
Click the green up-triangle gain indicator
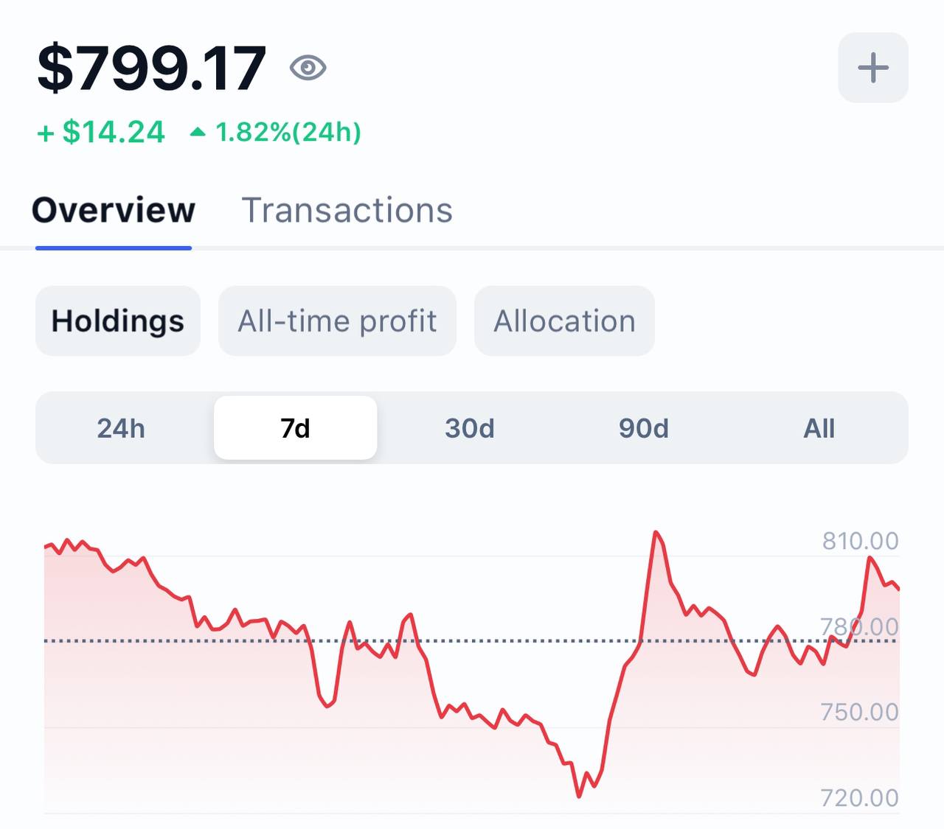[197, 133]
